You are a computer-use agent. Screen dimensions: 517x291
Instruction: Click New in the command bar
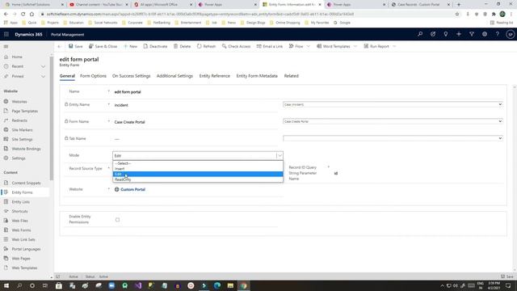[x=130, y=47]
